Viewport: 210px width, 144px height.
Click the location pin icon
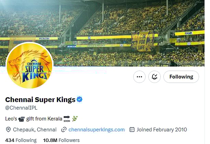[x=8, y=130]
